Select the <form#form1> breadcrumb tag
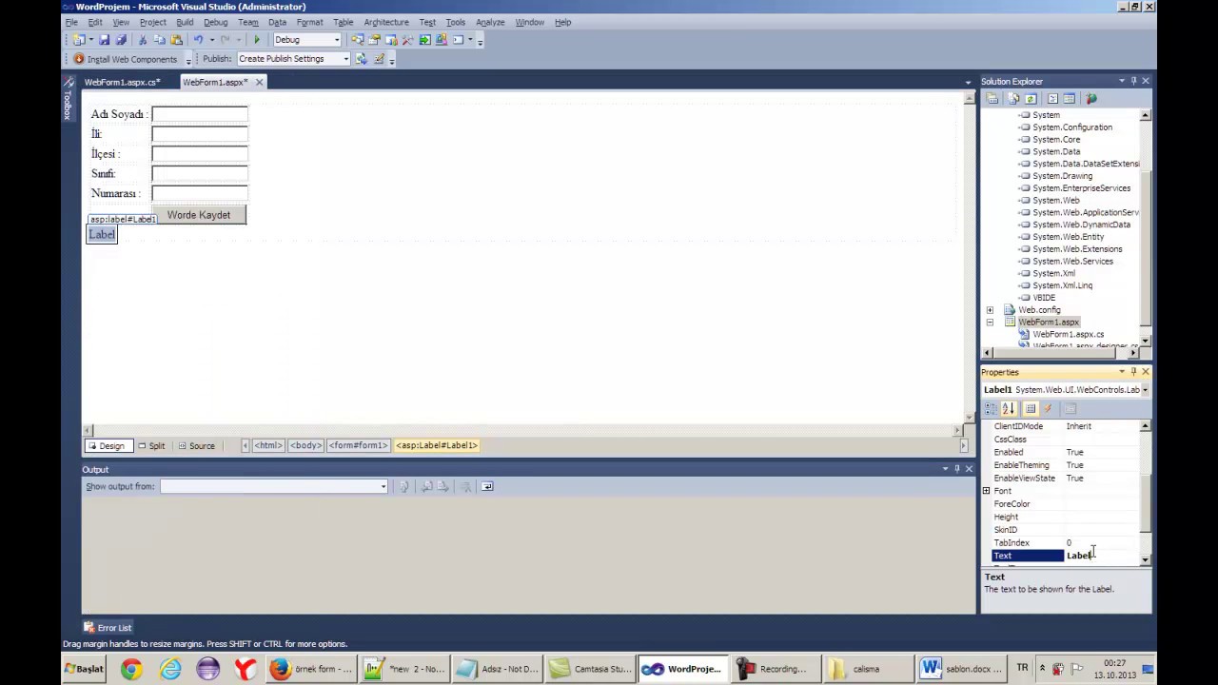Image resolution: width=1218 pixels, height=685 pixels. coord(359,445)
